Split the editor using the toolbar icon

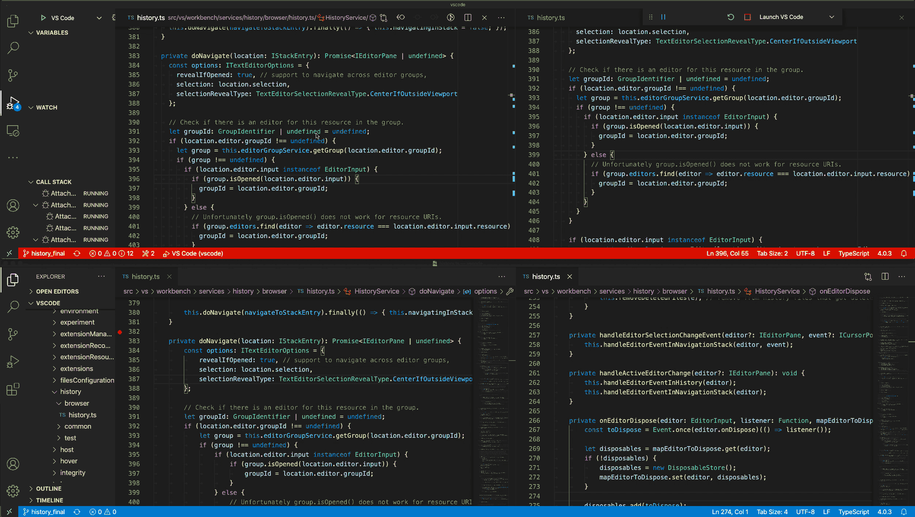coord(468,17)
